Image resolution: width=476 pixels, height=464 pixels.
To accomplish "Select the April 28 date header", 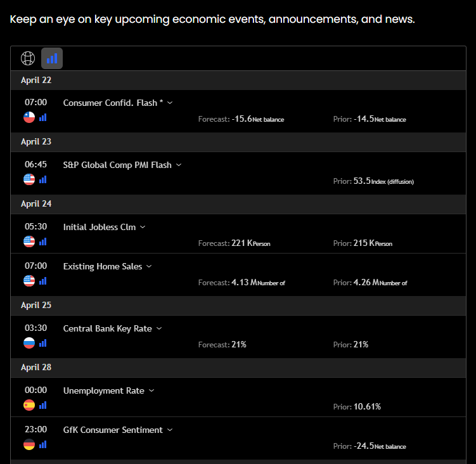I will (36, 367).
